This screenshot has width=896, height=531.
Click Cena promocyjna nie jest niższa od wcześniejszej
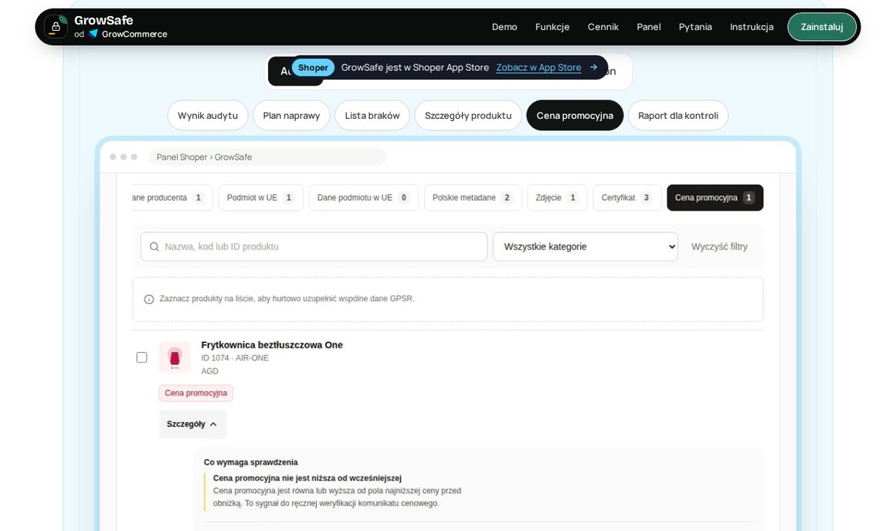click(307, 479)
